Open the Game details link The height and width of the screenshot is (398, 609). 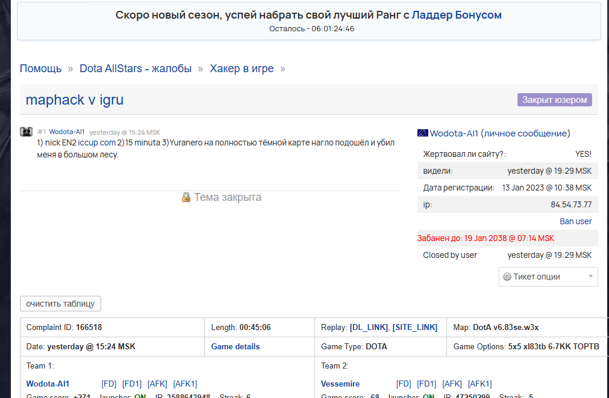pos(236,346)
